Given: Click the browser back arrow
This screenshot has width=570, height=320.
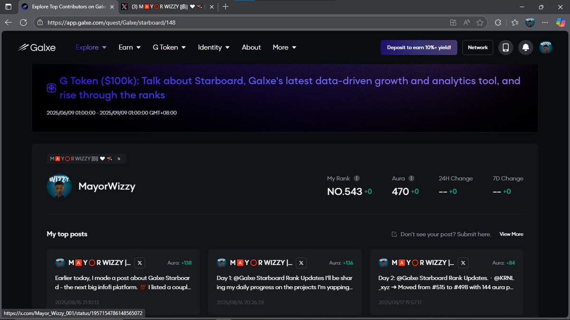Looking at the screenshot, I should (x=8, y=22).
